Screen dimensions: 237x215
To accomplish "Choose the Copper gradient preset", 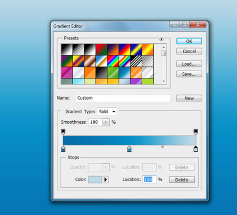I will tap(90, 61).
